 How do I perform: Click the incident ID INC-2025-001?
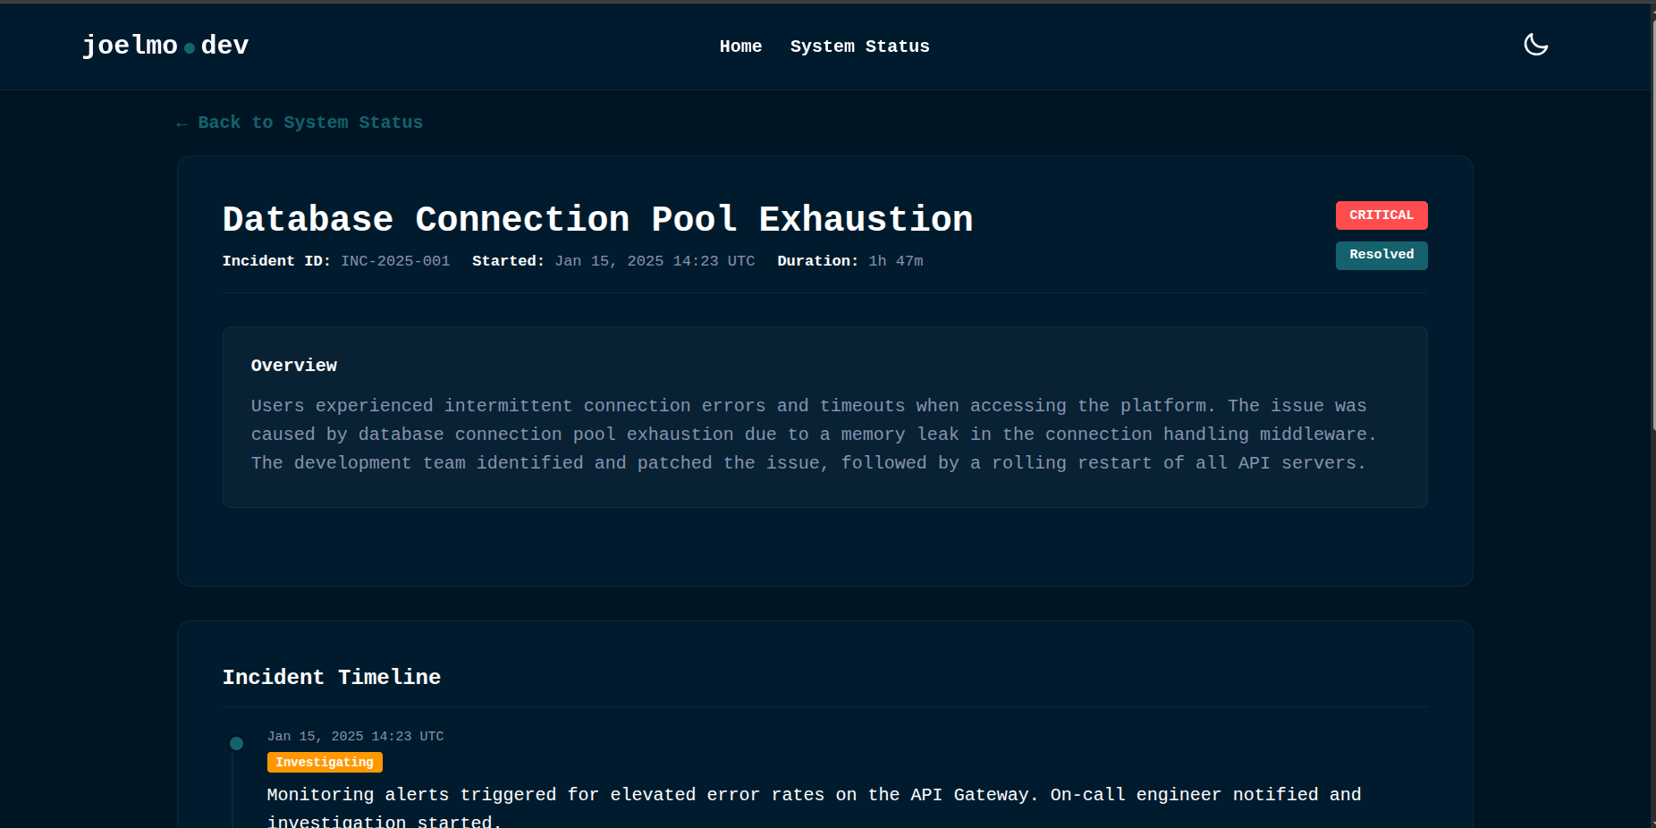point(395,261)
